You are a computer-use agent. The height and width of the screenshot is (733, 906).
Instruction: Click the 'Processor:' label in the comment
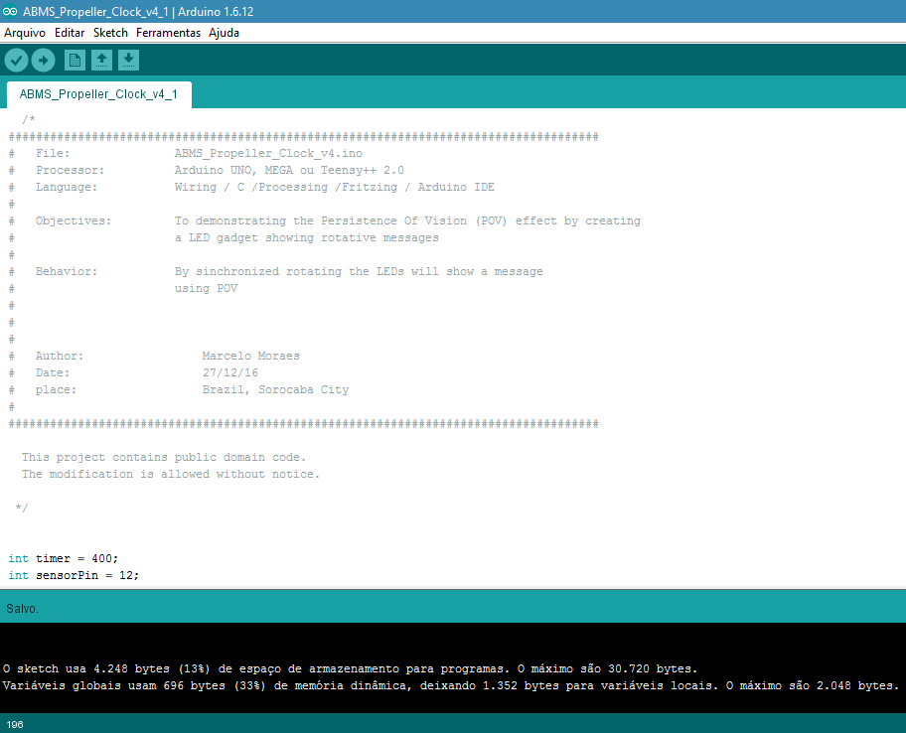tap(70, 171)
